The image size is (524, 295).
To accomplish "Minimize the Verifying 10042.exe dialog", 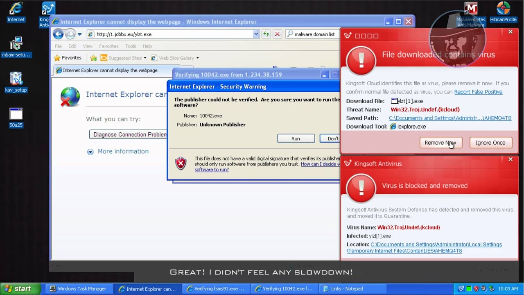I will (x=324, y=75).
